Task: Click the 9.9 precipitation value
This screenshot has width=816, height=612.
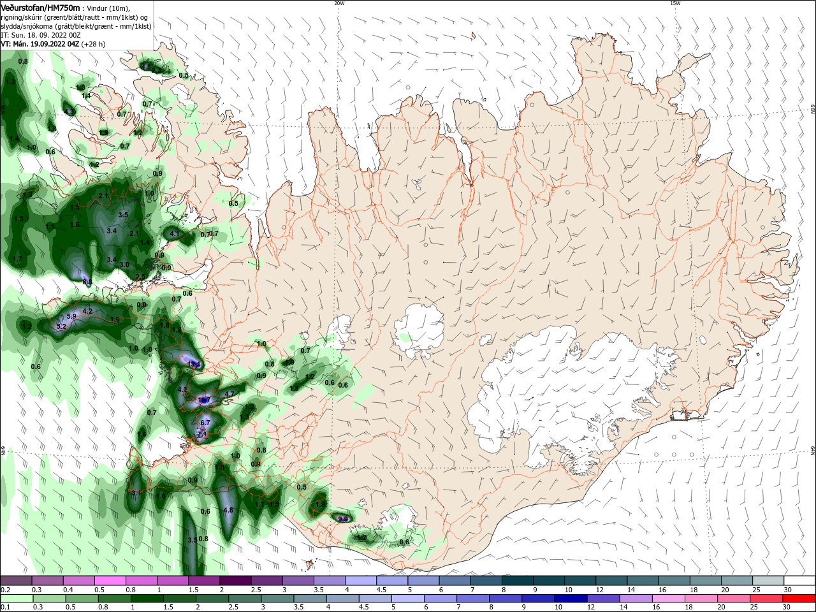Action: pyautogui.click(x=343, y=519)
